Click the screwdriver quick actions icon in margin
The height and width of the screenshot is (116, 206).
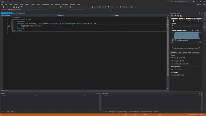(9, 26)
